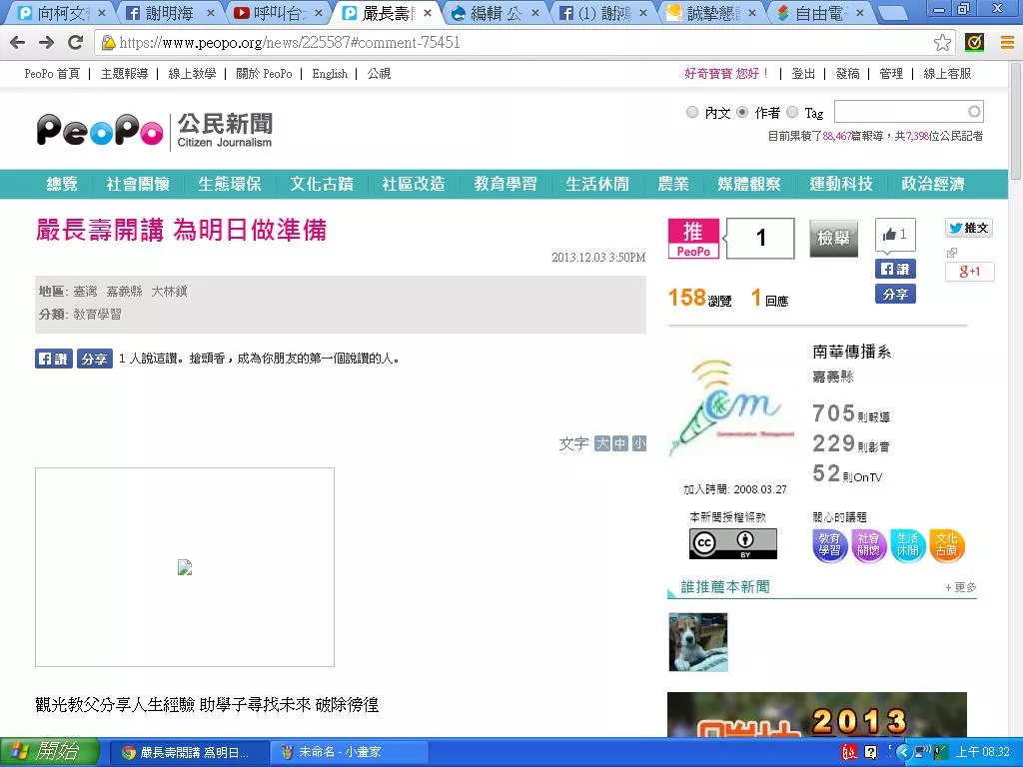Open the 線上客服 link
1023x767 pixels.
[947, 74]
